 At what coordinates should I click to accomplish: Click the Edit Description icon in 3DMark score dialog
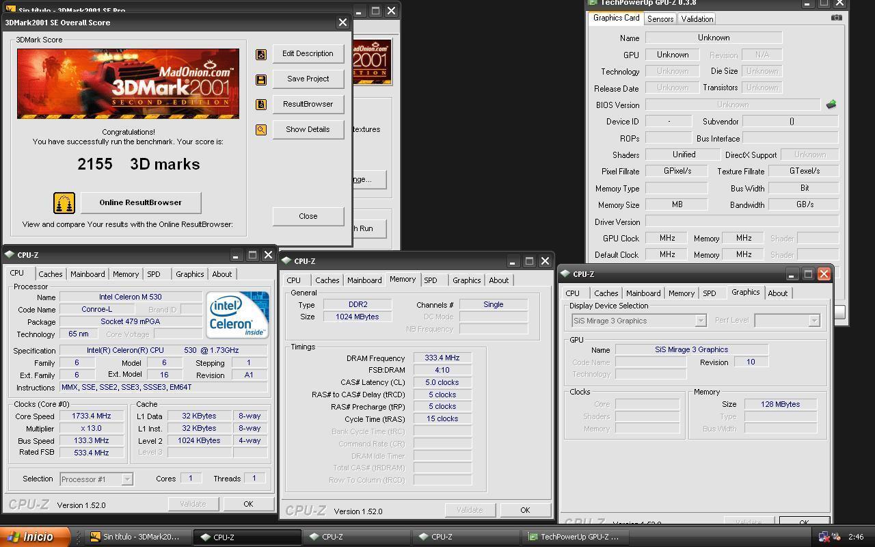click(x=261, y=54)
